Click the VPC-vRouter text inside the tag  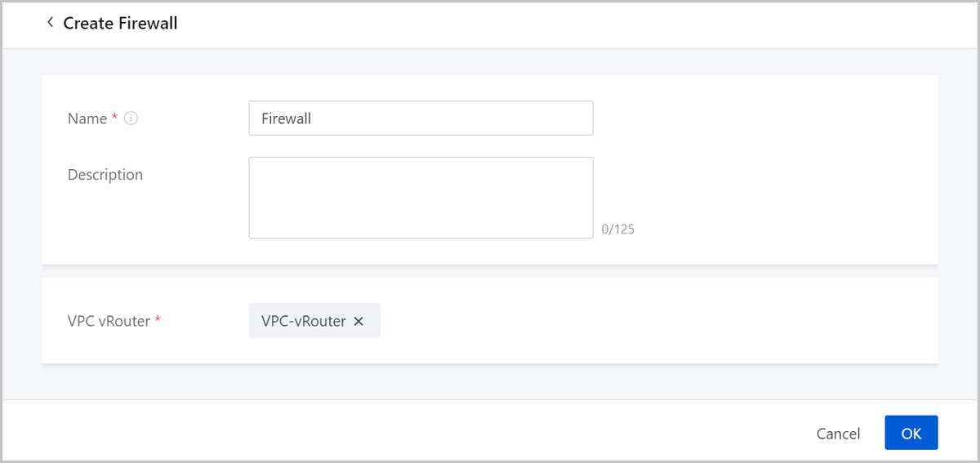click(304, 321)
